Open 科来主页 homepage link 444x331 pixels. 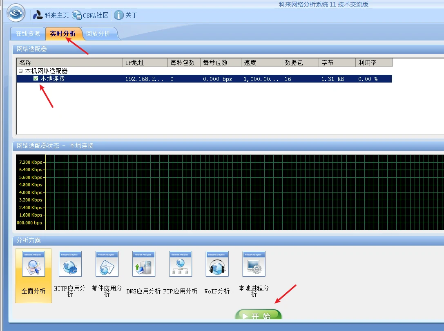coord(51,15)
